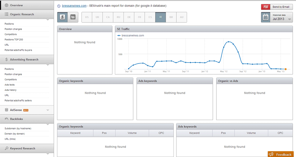The image size is (296, 157).
Task: Click the Backlinks chain icon
Action: point(7,119)
